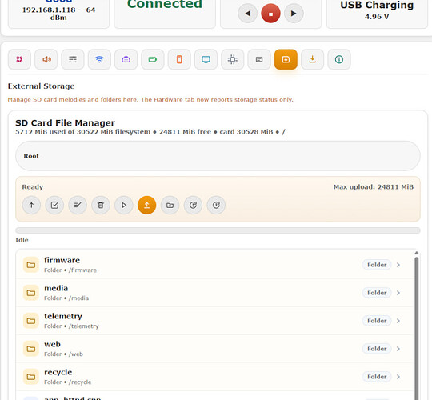Click the Folder badge on media row

tap(377, 293)
